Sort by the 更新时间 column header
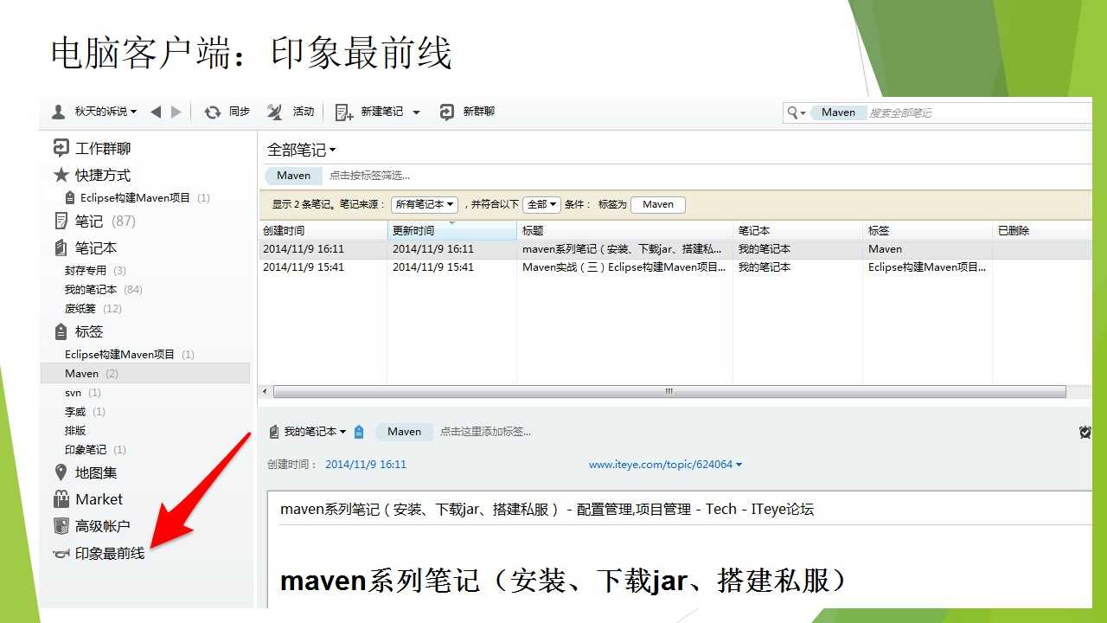The image size is (1107, 623). 451,231
